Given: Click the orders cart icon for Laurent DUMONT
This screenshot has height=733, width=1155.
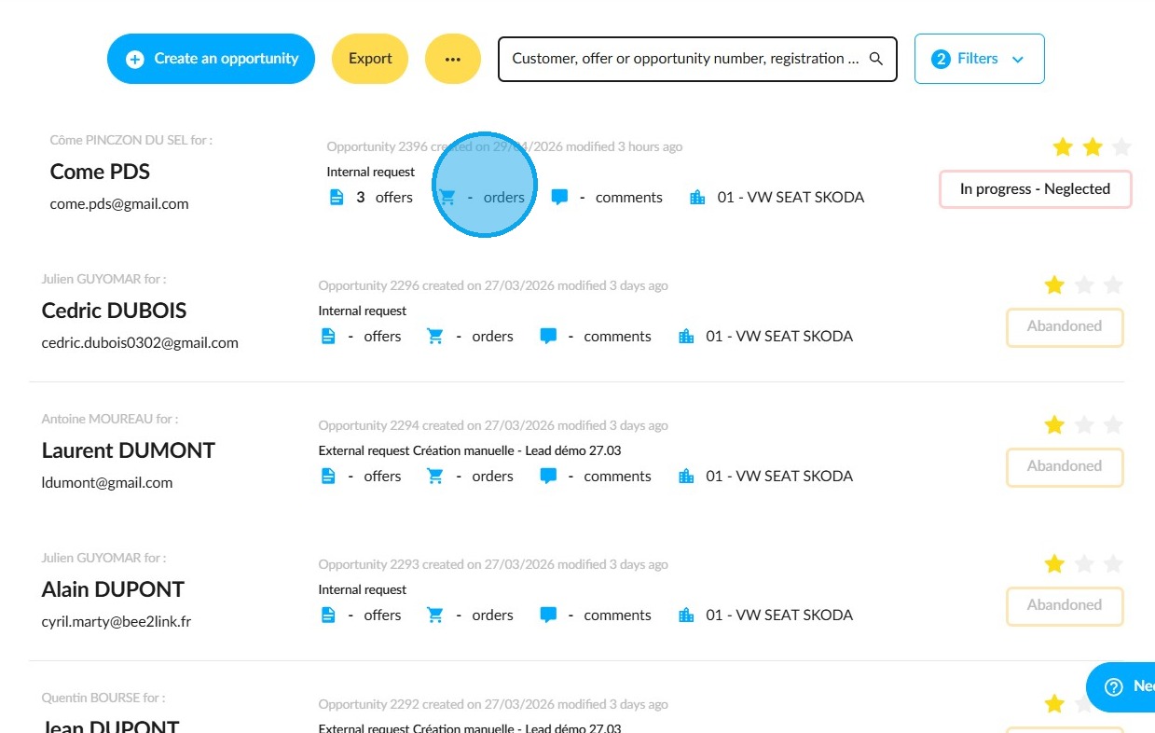Looking at the screenshot, I should tap(435, 476).
